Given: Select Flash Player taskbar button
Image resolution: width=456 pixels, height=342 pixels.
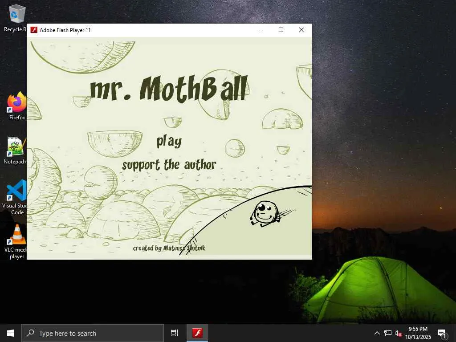Looking at the screenshot, I should click(x=197, y=333).
